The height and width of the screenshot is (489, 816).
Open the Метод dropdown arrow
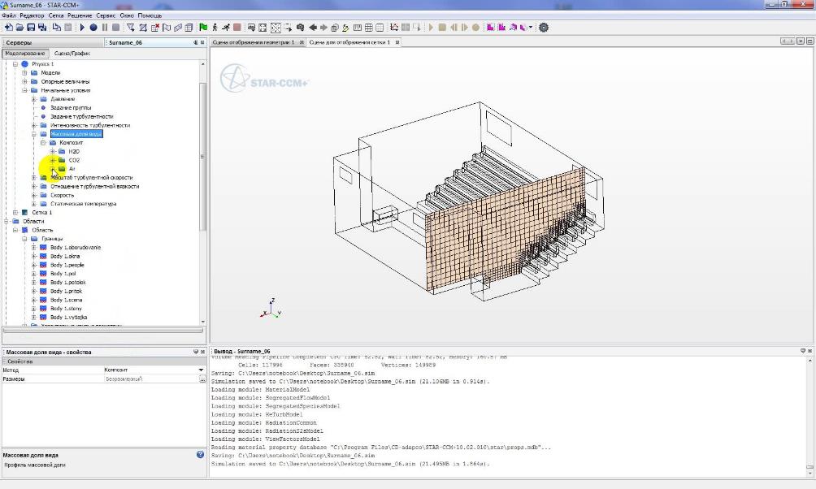tap(201, 370)
